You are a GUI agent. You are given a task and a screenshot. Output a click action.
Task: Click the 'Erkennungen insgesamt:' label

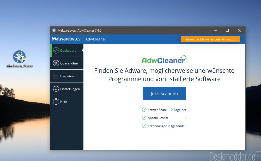[x=166, y=126]
